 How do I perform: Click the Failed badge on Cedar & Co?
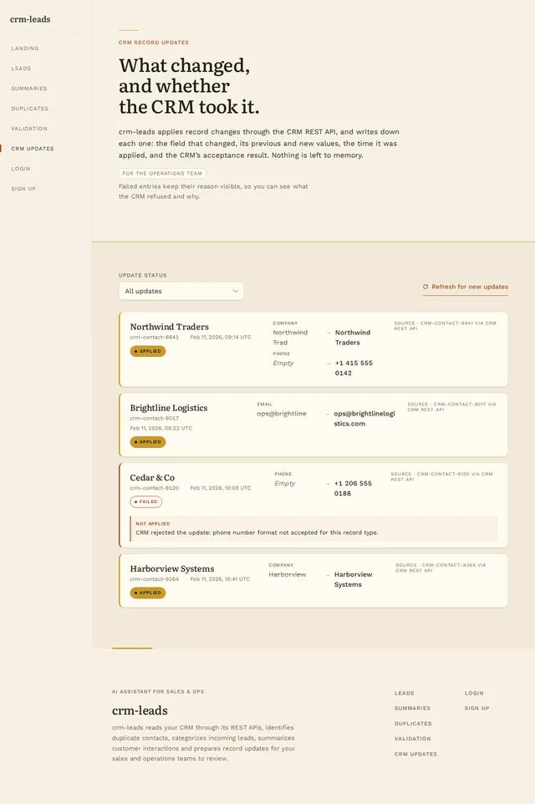146,502
